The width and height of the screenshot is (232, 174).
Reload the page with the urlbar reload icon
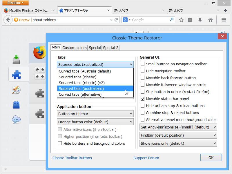click(x=116, y=20)
